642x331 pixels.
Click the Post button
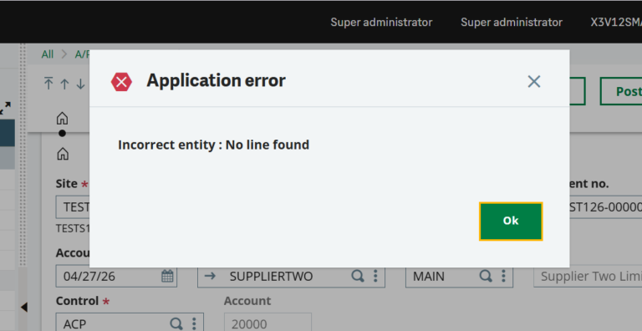click(622, 91)
